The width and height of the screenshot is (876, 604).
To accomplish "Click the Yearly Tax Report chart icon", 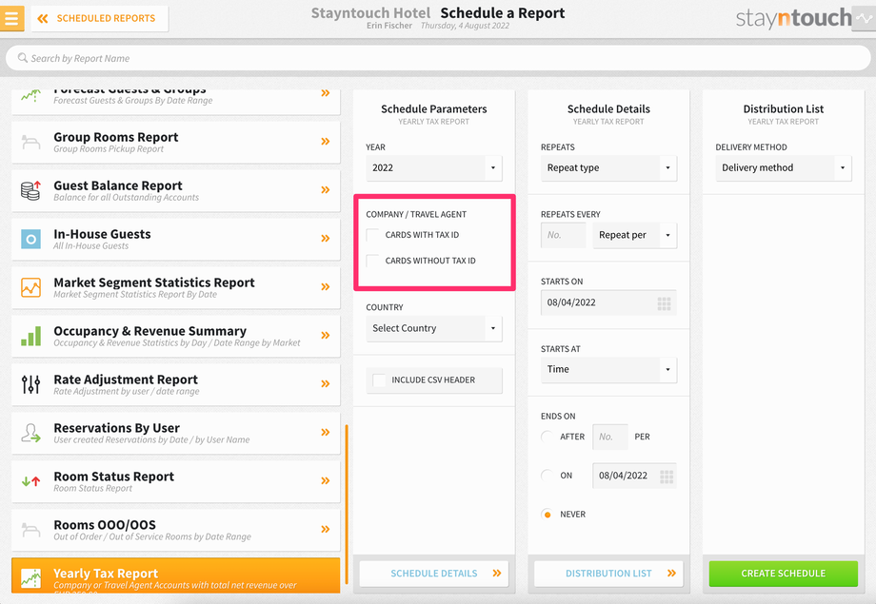I will tap(30, 577).
